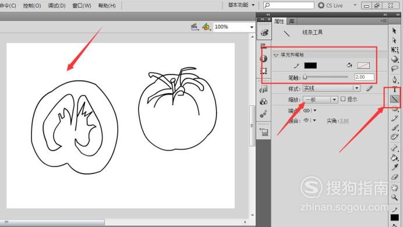Click the Edit Symbols icon
The height and width of the screenshot is (227, 403).
(206, 27)
